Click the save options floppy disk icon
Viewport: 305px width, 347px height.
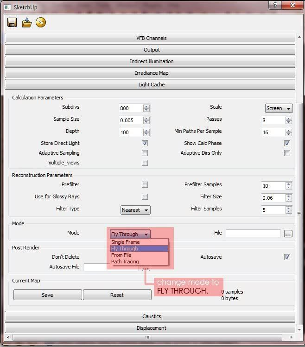click(x=12, y=22)
